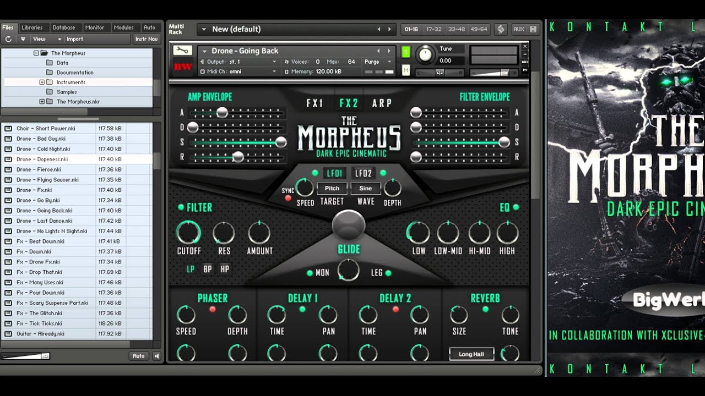Click the Delay 2 Pan knob
Screen dimensions: 705x396
[420, 315]
